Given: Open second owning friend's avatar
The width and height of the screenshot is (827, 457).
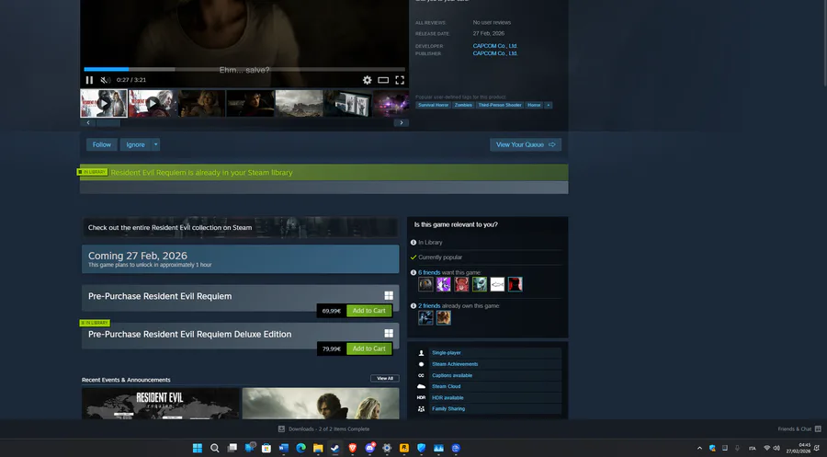Looking at the screenshot, I should click(x=444, y=317).
